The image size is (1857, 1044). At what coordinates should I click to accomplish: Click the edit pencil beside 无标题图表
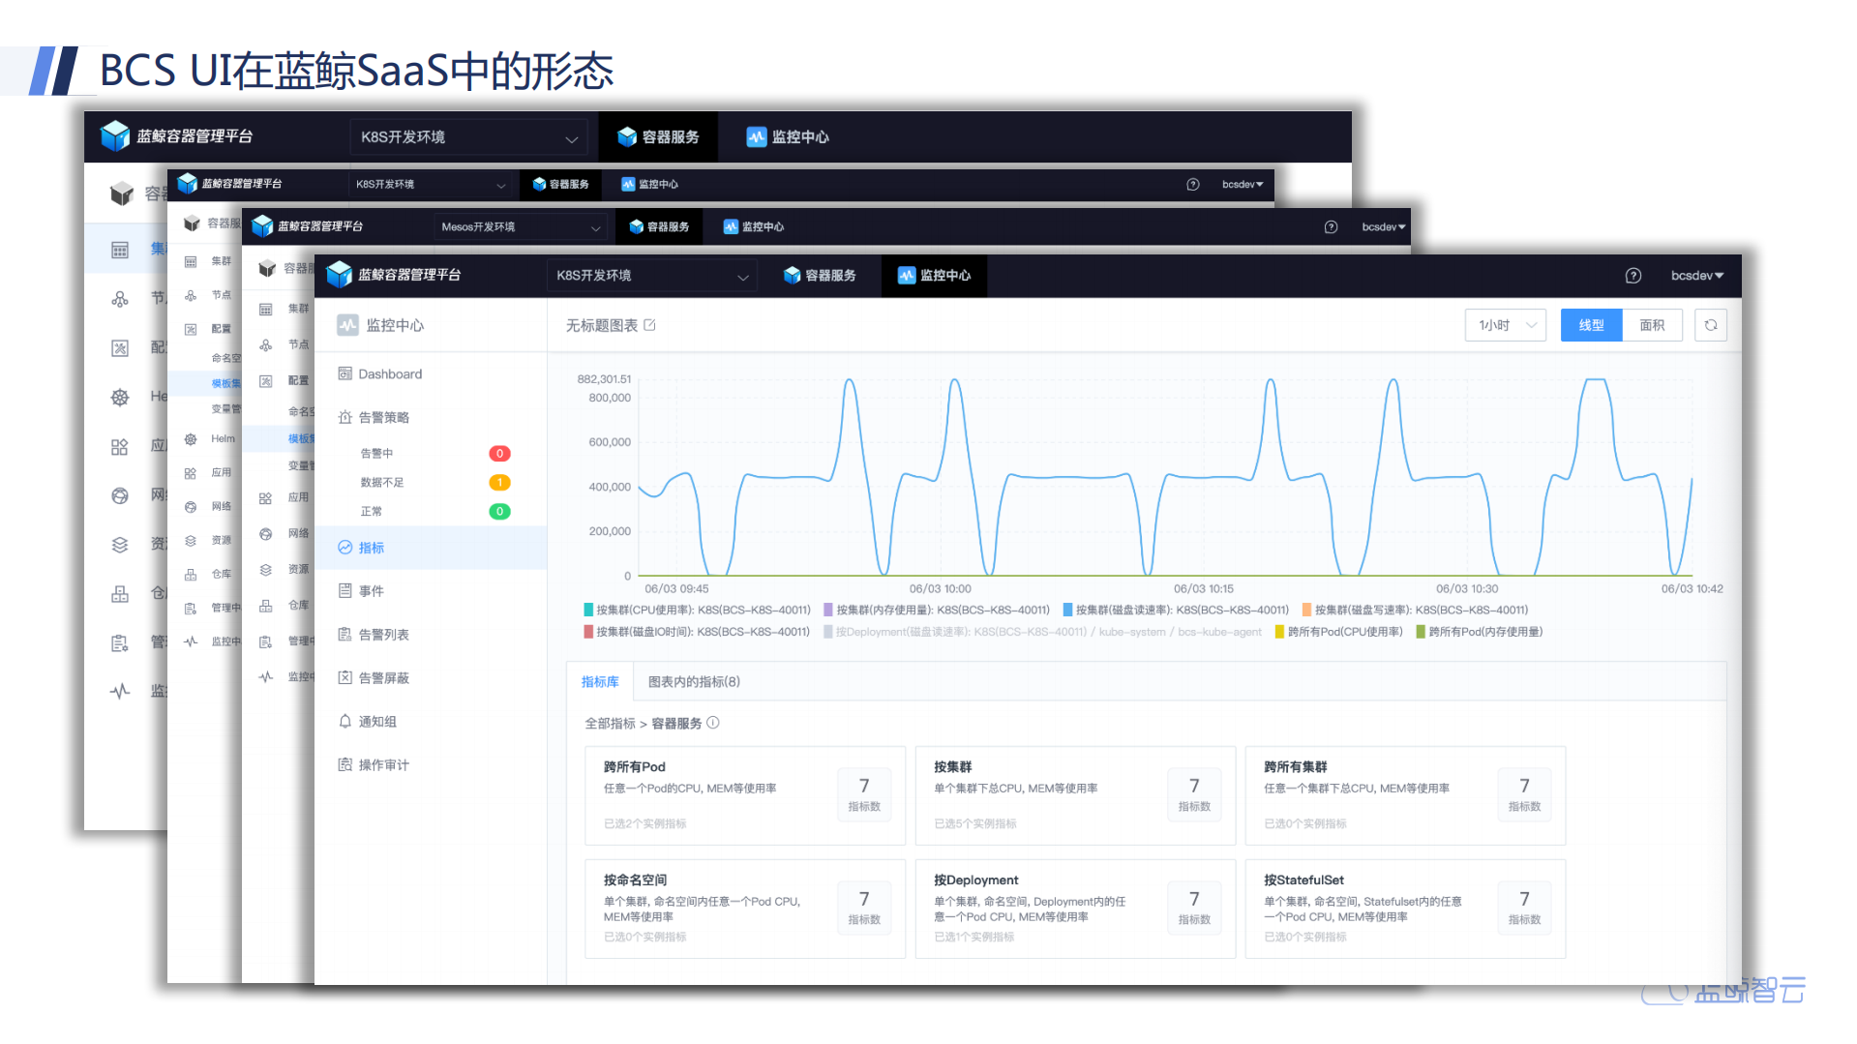point(648,325)
